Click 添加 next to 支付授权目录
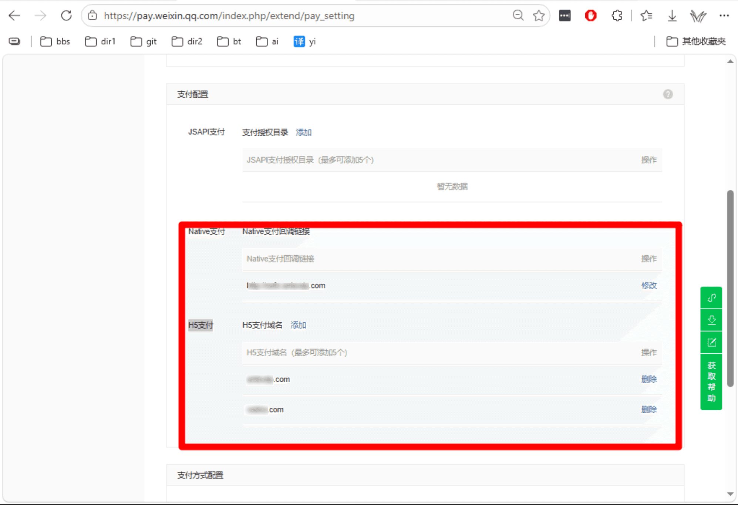 coord(304,132)
